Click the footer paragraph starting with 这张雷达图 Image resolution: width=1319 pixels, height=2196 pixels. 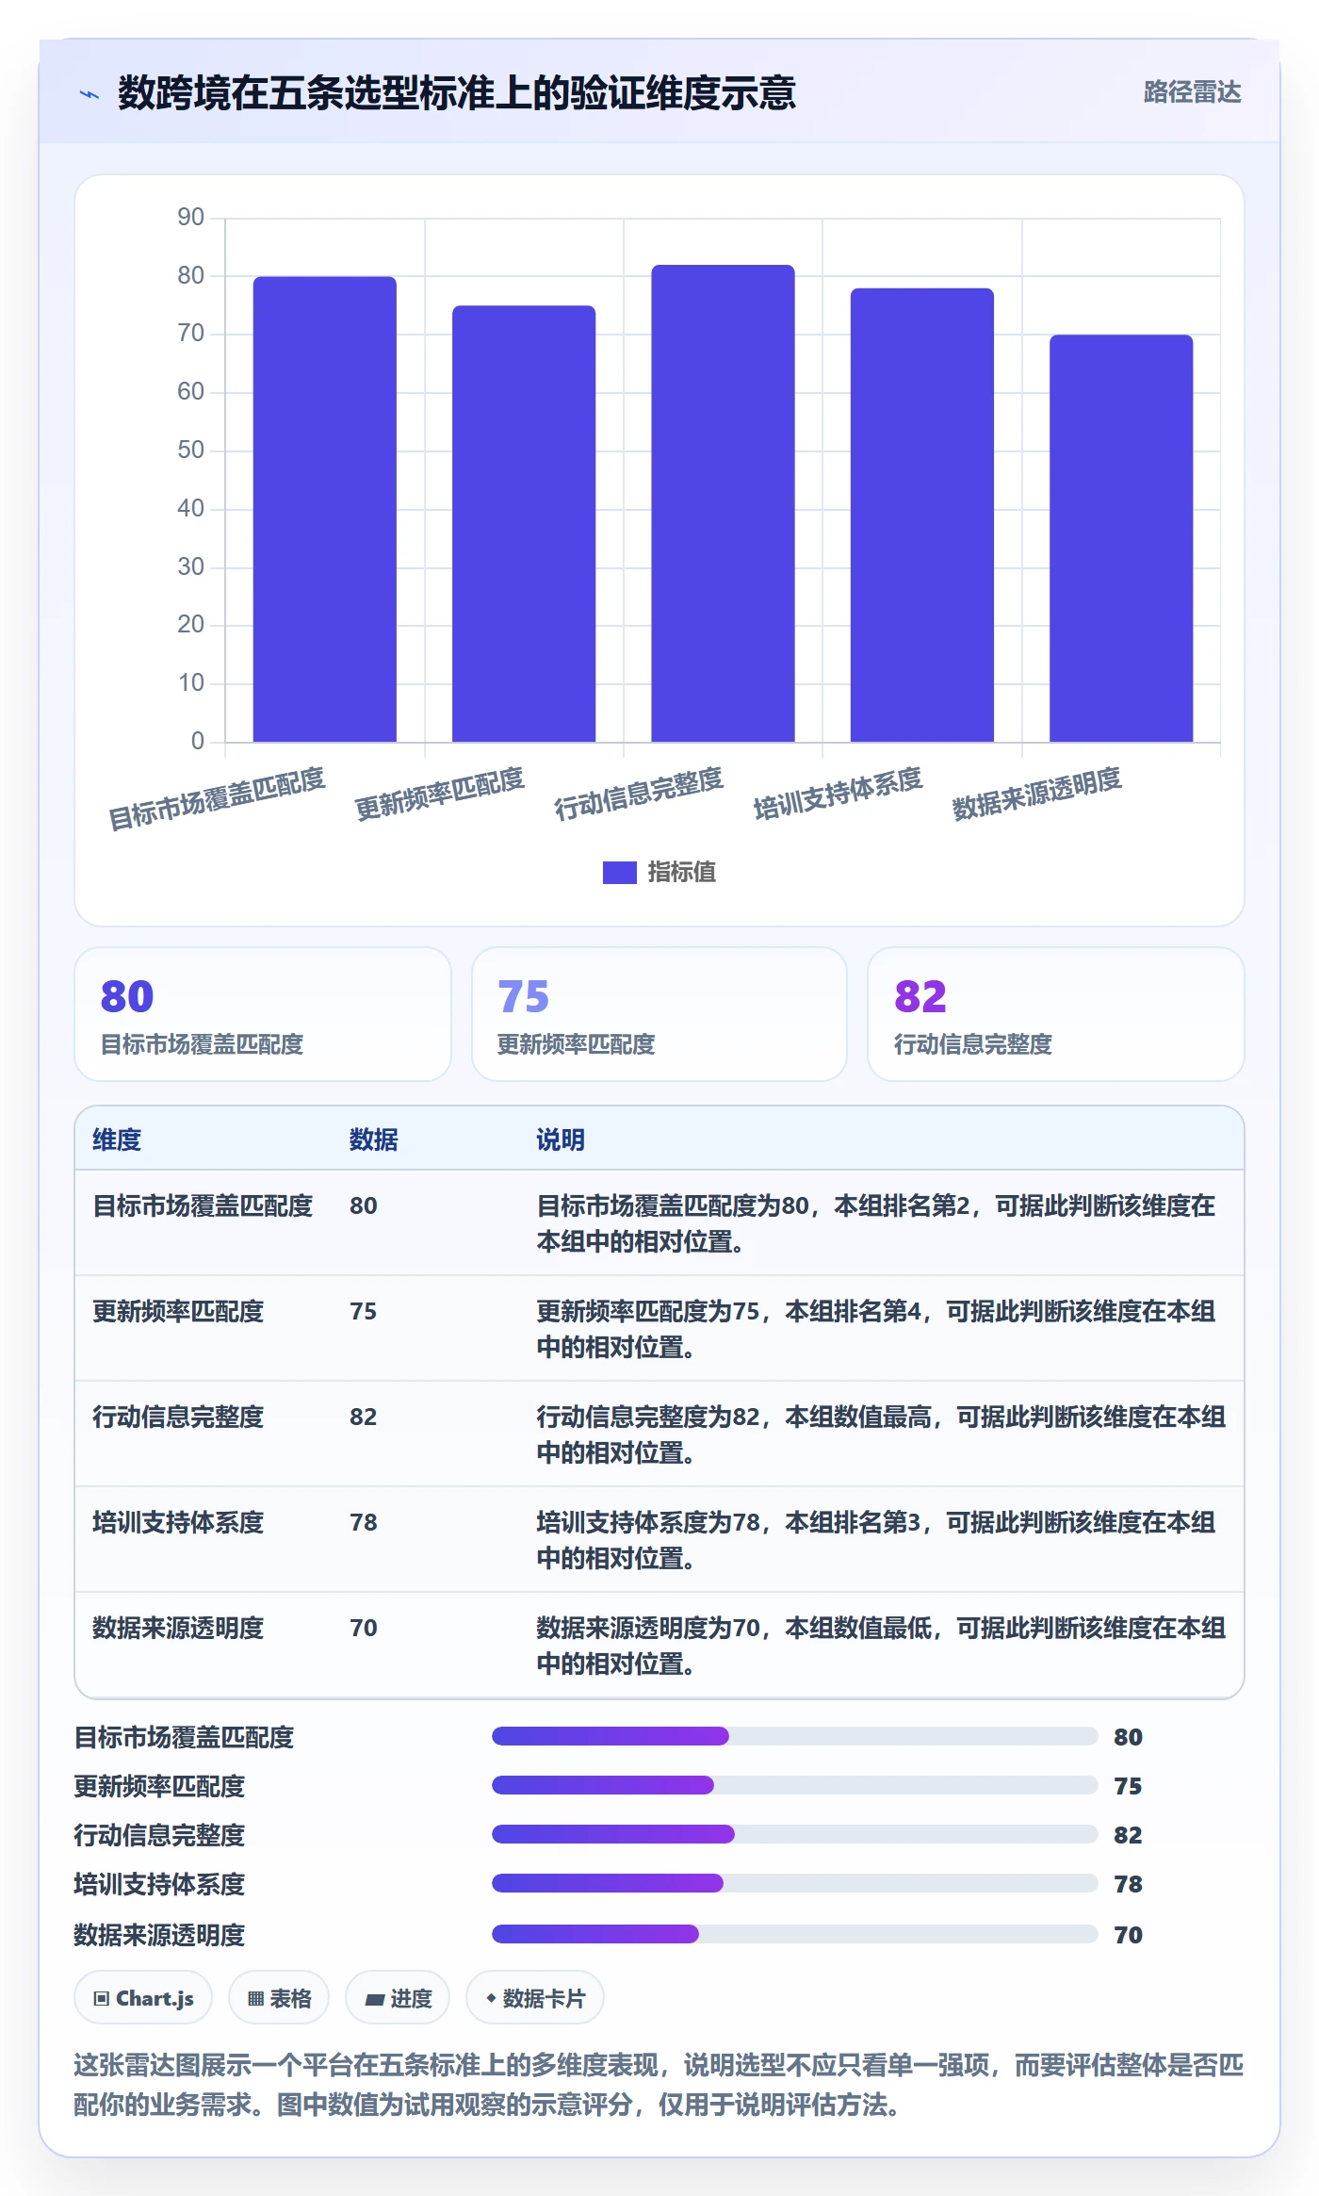point(659,2085)
